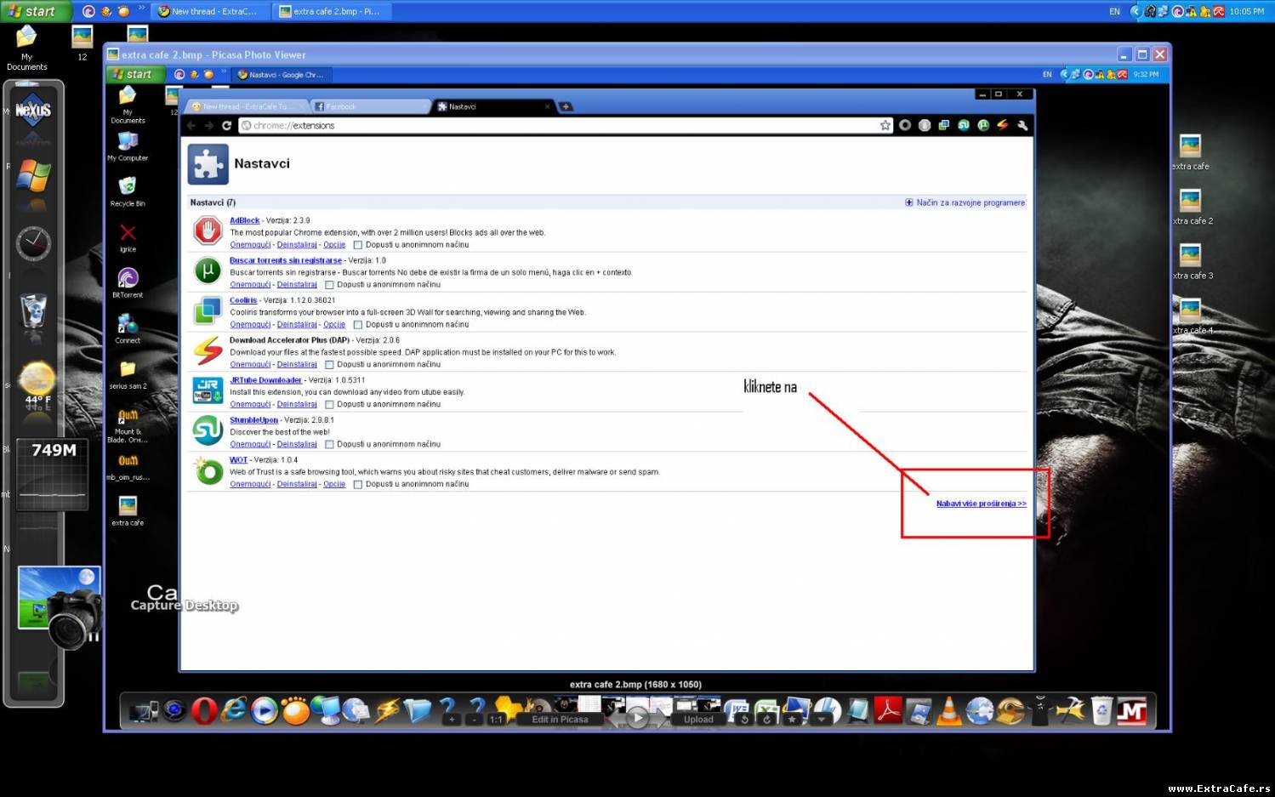Select the 'xtra cafe 3' desktop file
The width and height of the screenshot is (1275, 797).
tap(1191, 263)
